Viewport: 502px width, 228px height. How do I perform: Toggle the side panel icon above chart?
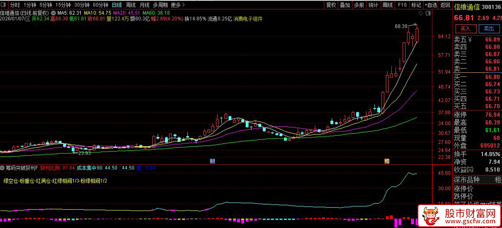tap(428, 14)
